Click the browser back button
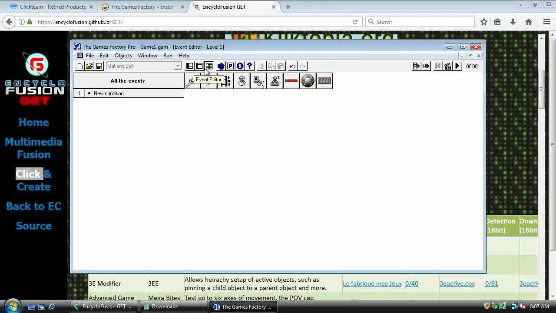 coord(10,22)
